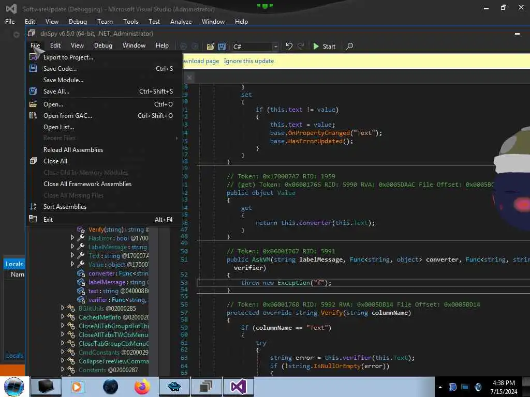The width and height of the screenshot is (530, 397).
Task: Open dnSpy Debug menu
Action: (x=103, y=45)
